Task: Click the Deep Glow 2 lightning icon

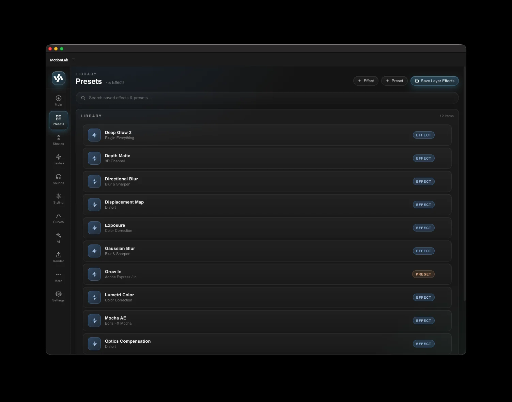Action: [x=94, y=135]
